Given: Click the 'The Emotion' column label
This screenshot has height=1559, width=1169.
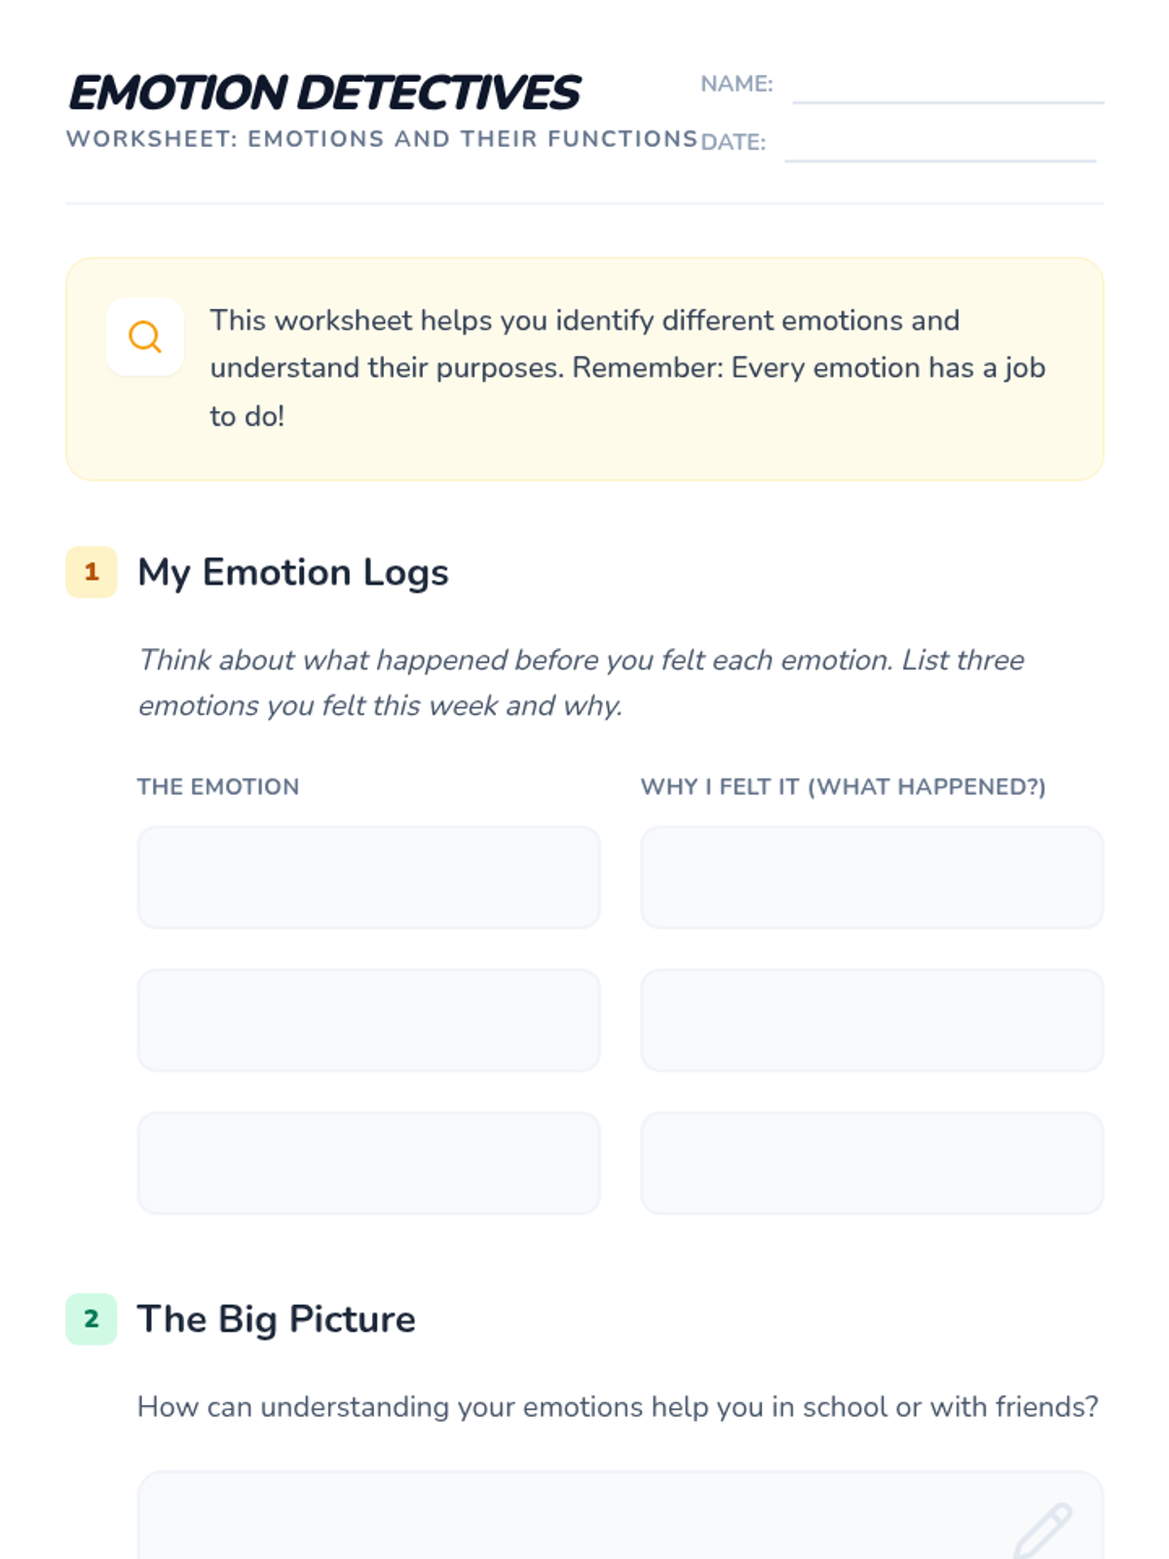Looking at the screenshot, I should click(x=218, y=786).
